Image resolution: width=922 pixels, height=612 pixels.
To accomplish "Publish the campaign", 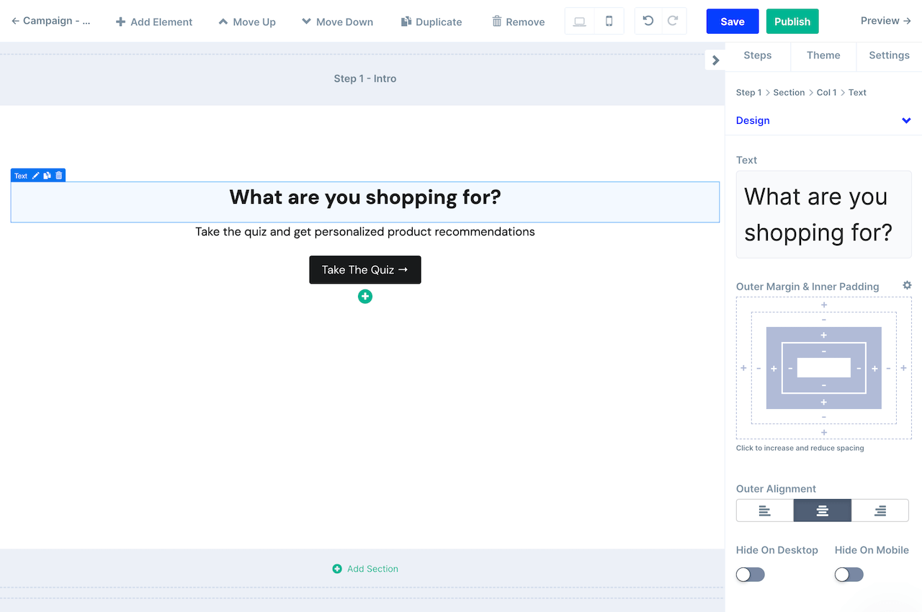I will tap(792, 22).
